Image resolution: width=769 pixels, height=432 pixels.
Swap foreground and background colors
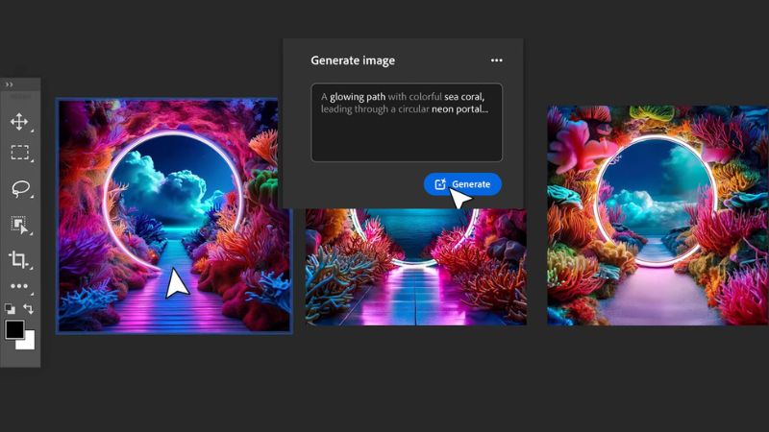tap(29, 308)
